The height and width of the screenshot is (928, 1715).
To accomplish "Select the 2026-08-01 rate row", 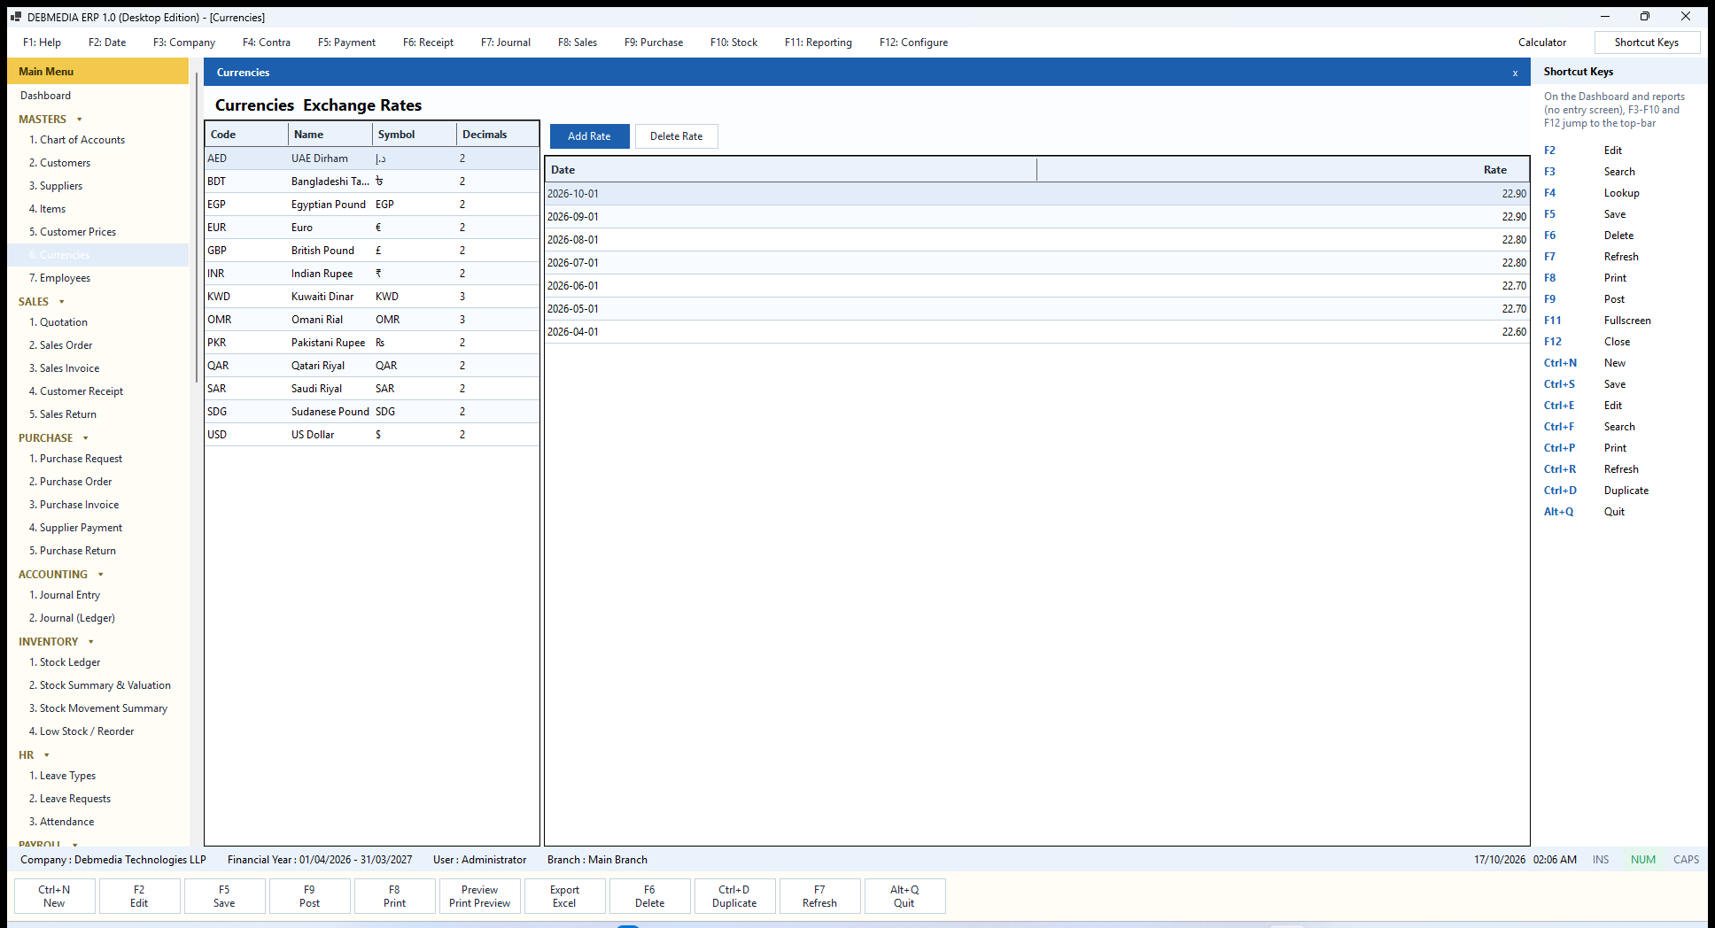I will 1037,240.
